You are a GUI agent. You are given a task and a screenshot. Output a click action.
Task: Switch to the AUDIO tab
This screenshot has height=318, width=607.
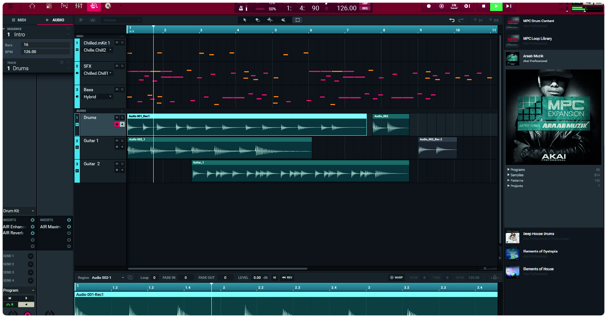(55, 20)
